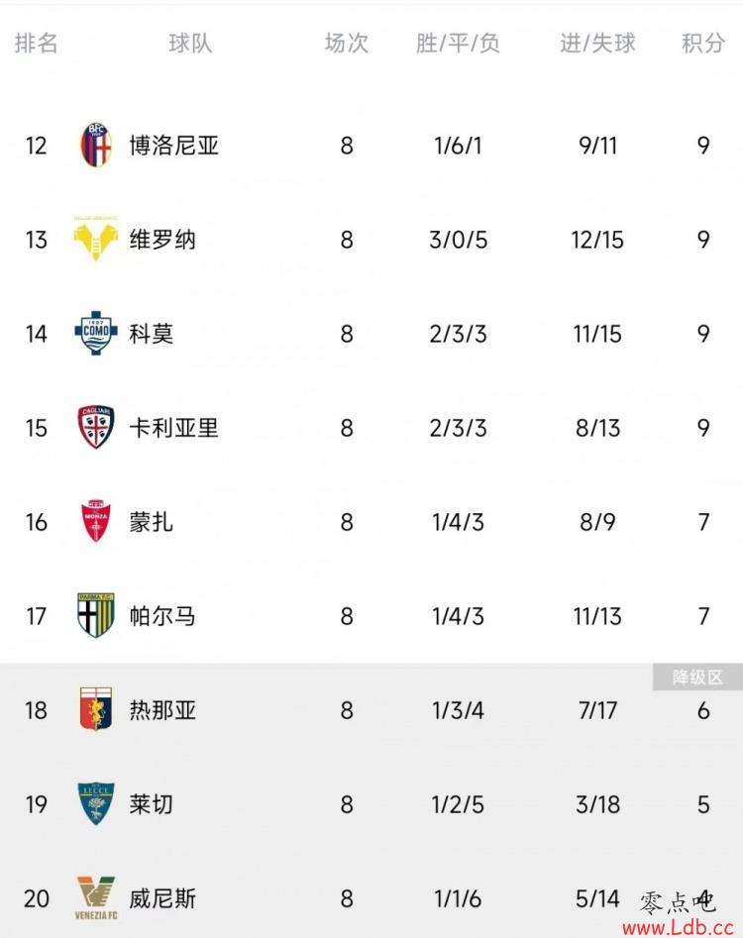Open the Como club logo
The image size is (743, 938).
pos(96,334)
